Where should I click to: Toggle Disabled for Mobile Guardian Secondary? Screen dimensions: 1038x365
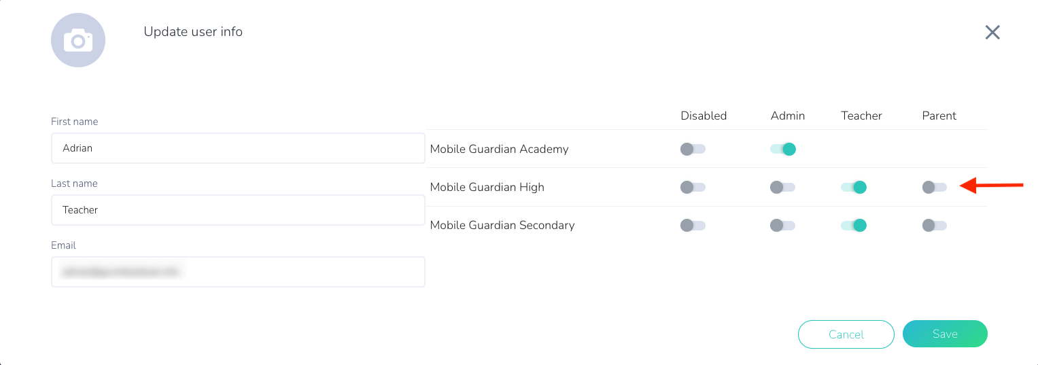pos(693,225)
